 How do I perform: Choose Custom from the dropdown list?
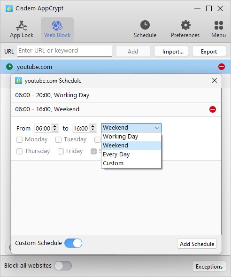(131, 163)
